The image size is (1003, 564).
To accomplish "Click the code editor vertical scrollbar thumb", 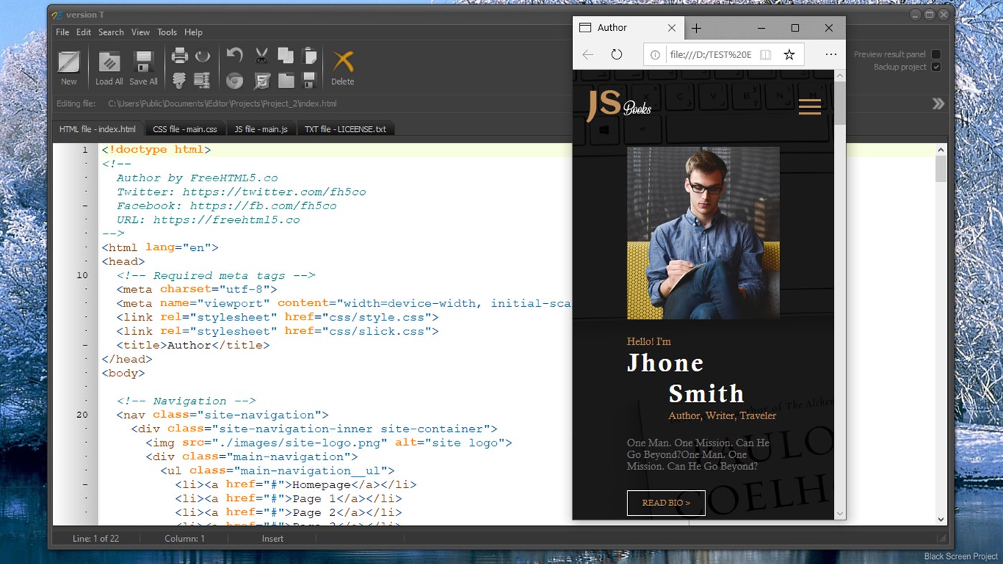I will coord(941,169).
